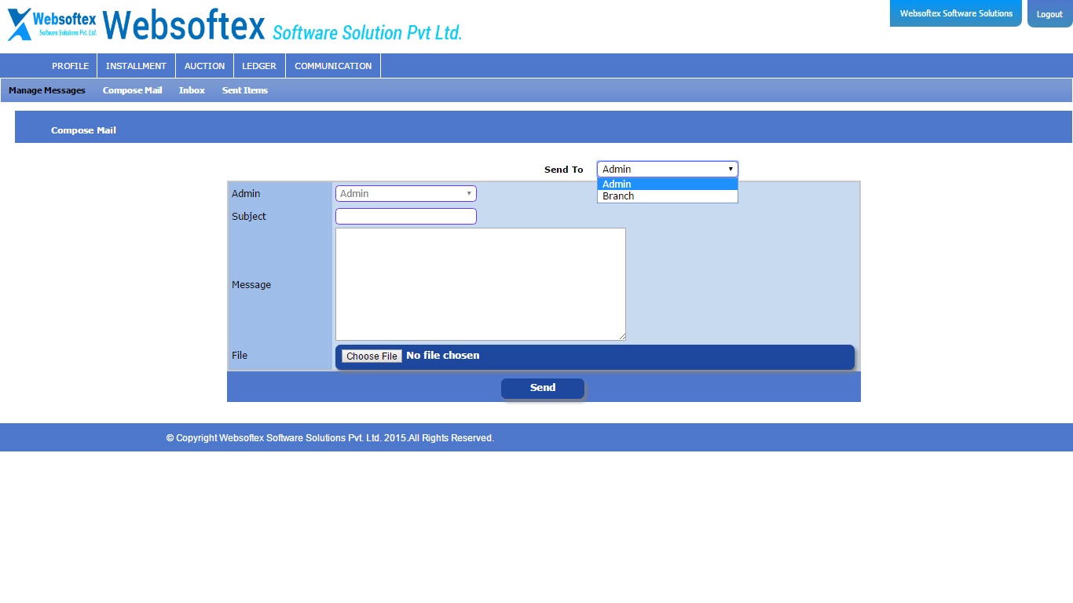Open the AUCTION menu

click(204, 66)
